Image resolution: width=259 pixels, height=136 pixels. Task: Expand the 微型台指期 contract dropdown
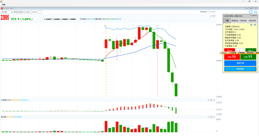[19, 12]
